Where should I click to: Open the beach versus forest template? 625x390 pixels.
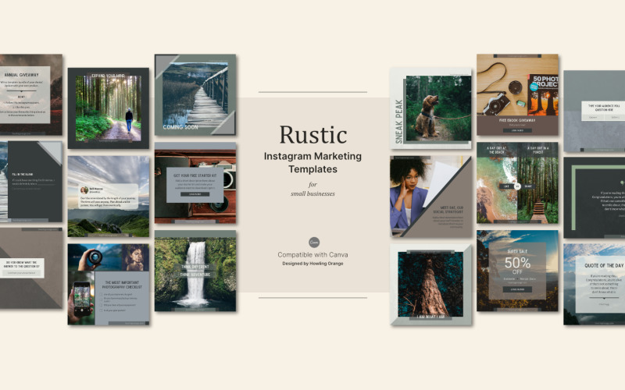coord(517,183)
